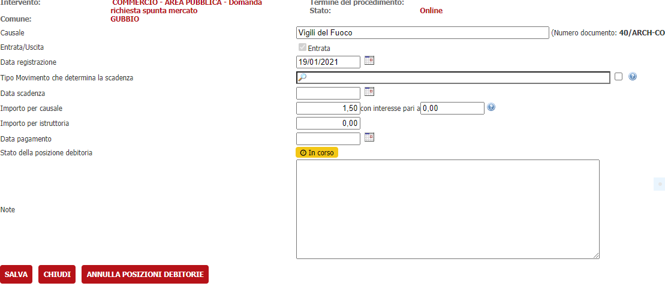
Task: Click ANNULLA POSIZIONI DEBITORIE button
Action: click(145, 275)
